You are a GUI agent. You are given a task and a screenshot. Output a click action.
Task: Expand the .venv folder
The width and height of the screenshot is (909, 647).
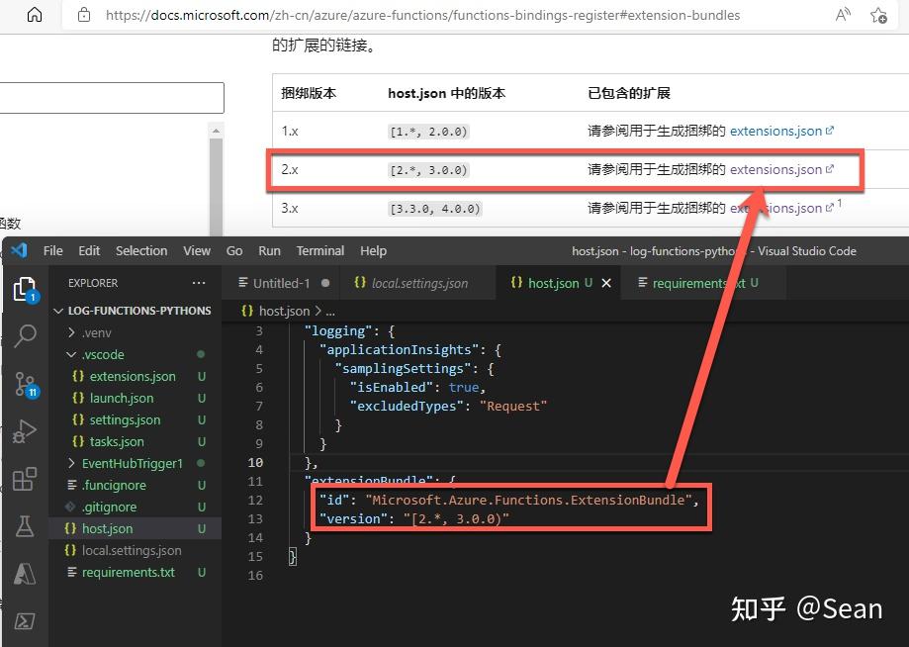point(96,332)
